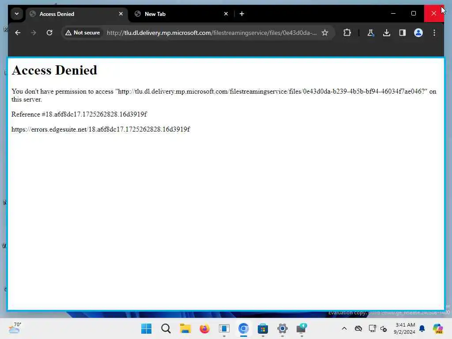This screenshot has height=339, width=452.
Task: Open the profile avatar menu
Action: [418, 33]
